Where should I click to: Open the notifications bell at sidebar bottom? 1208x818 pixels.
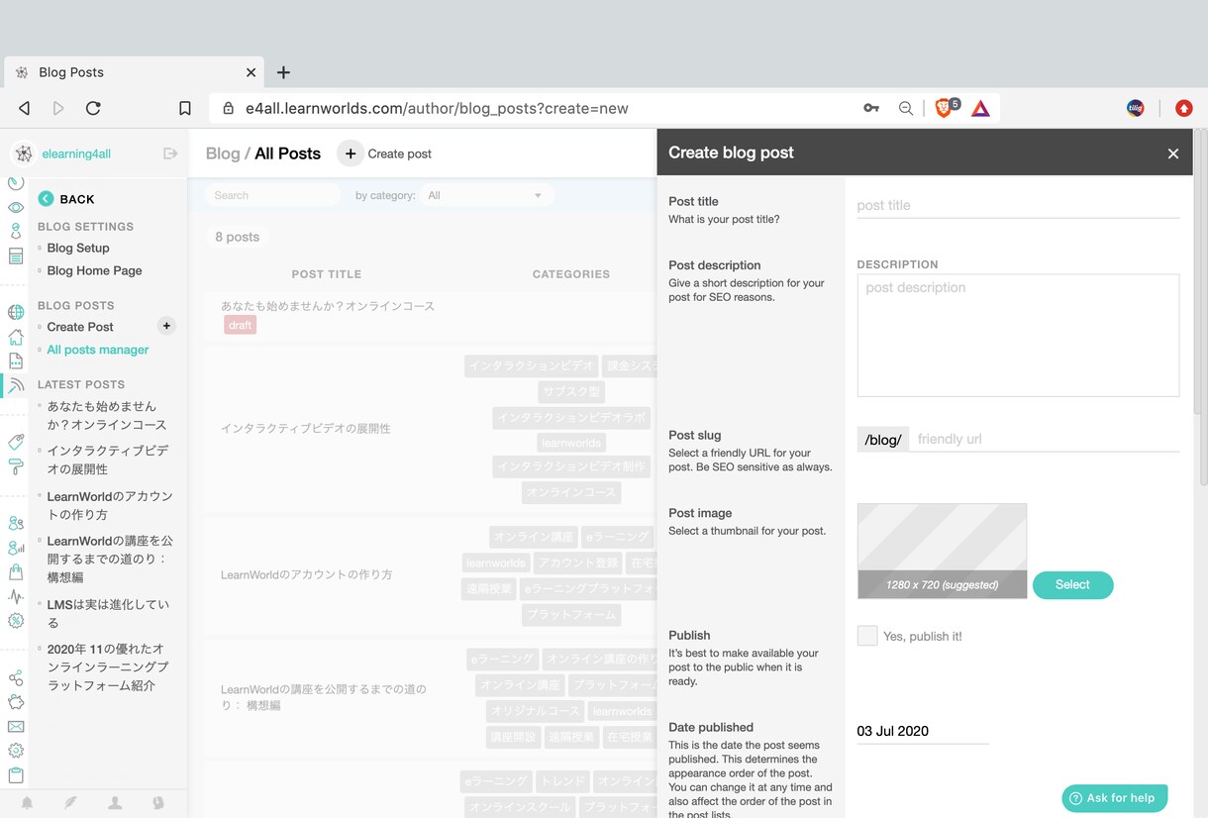(28, 803)
